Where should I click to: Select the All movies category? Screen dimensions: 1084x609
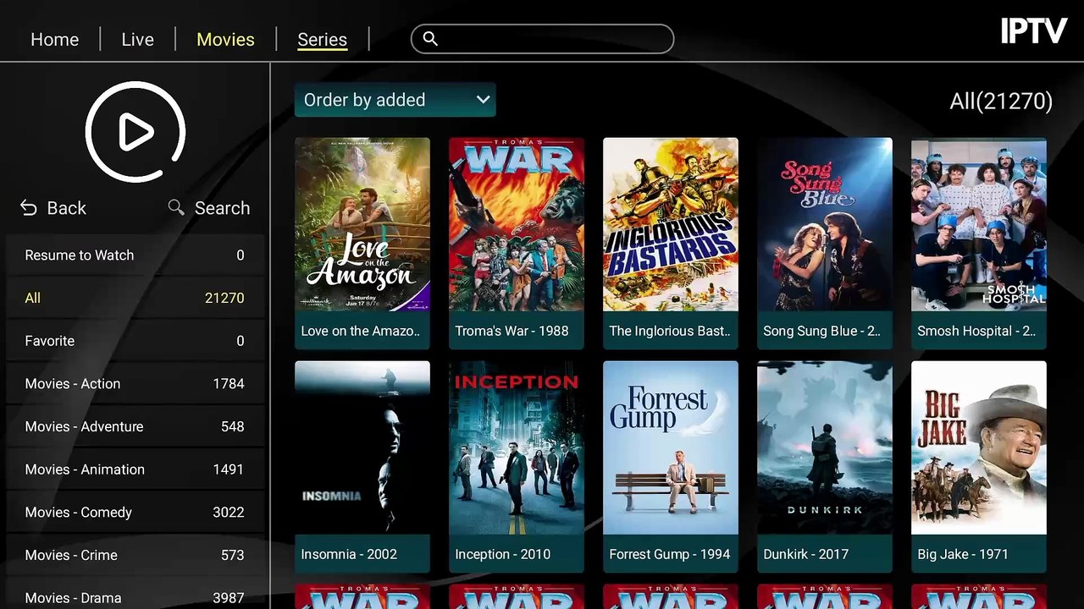click(x=135, y=298)
